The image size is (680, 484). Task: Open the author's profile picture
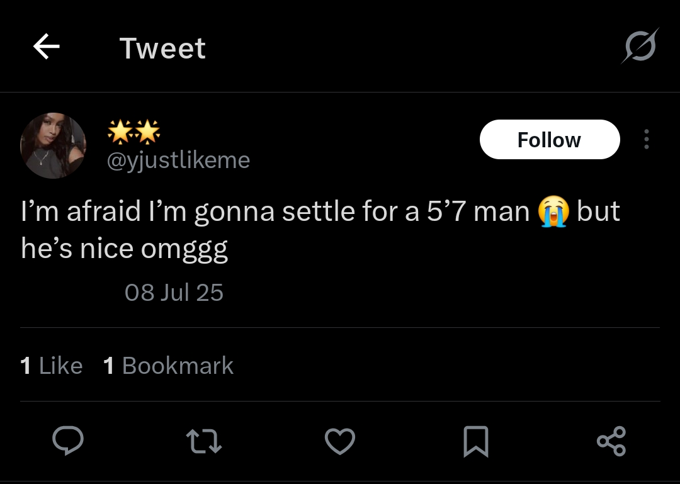[x=53, y=146]
